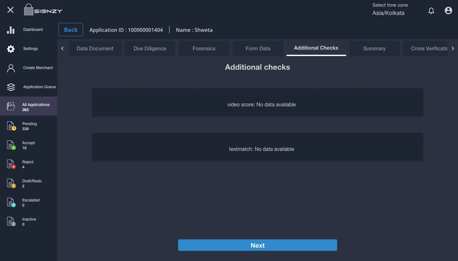The width and height of the screenshot is (458, 261).
Task: Open the Dashboard menu label
Action: pos(33,30)
